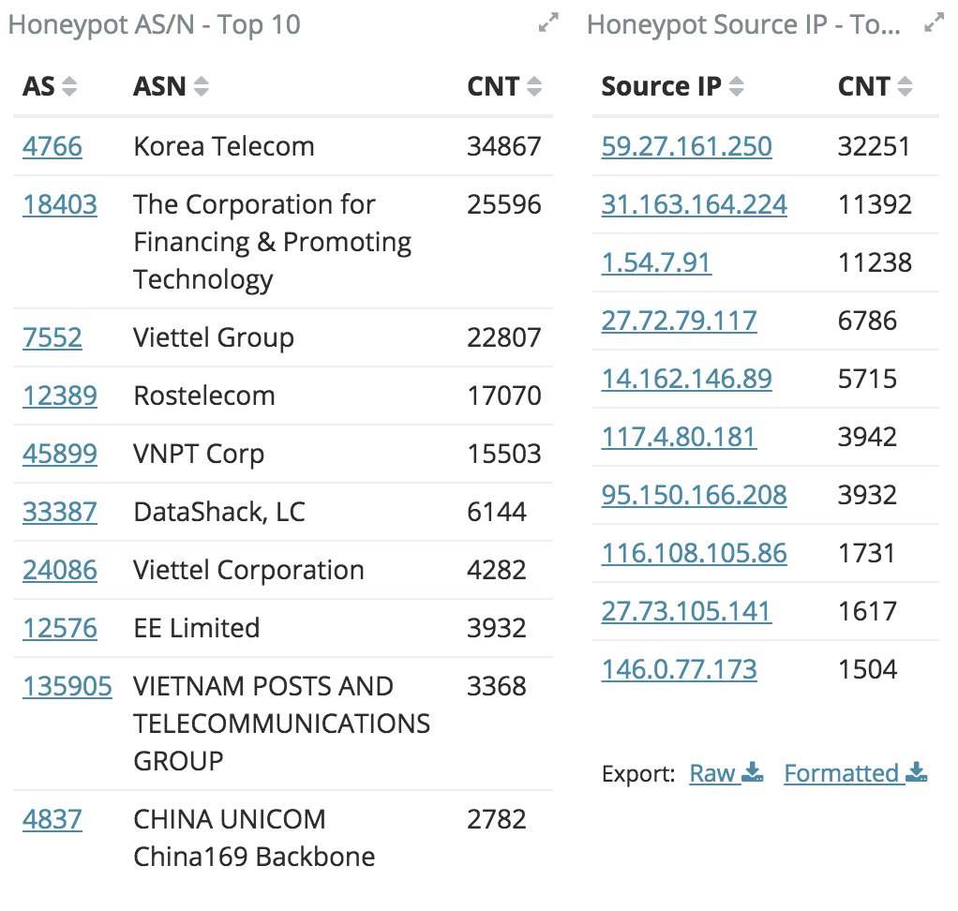Open source IP 59.27.161.250
This screenshot has height=911, width=958.
click(x=687, y=146)
